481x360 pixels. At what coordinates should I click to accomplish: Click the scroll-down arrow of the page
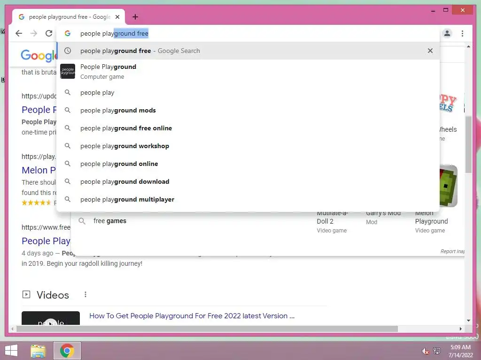(x=468, y=321)
